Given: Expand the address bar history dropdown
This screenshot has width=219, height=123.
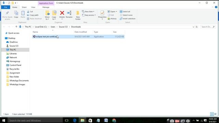Looking at the screenshot, I should click(x=193, y=27).
